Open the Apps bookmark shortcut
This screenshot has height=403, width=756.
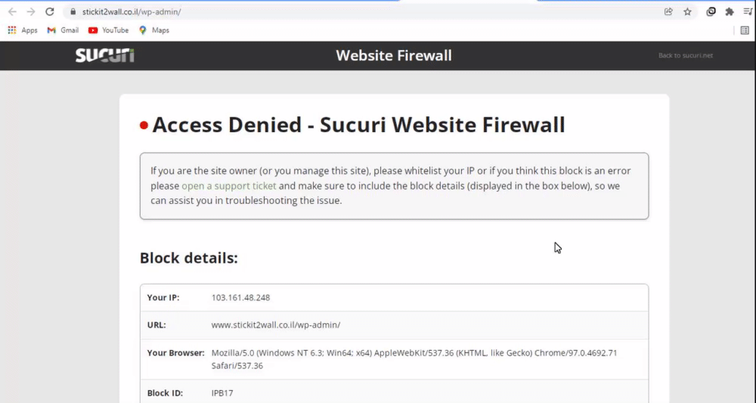click(22, 30)
